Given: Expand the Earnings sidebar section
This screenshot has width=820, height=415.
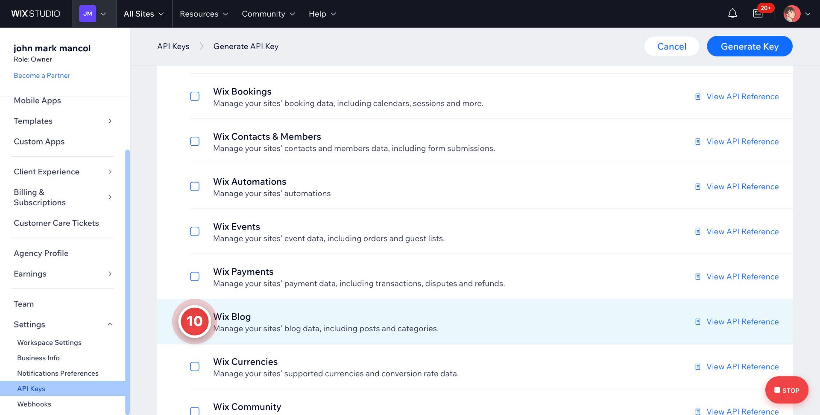Looking at the screenshot, I should tap(110, 274).
